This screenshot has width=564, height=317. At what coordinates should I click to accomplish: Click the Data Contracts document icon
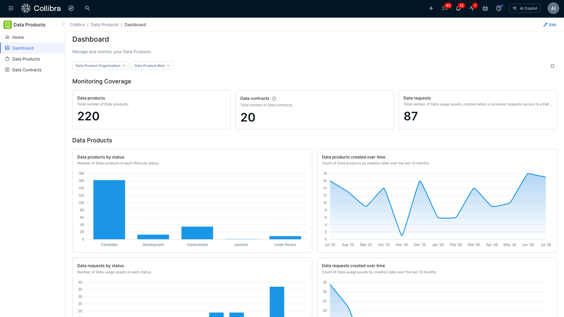point(7,70)
